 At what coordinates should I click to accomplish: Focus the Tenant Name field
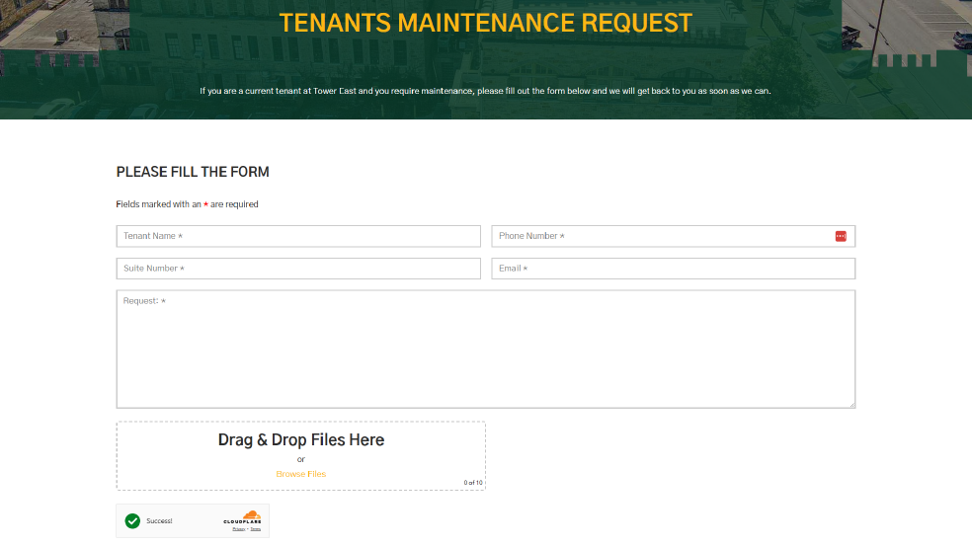pyautogui.click(x=298, y=236)
